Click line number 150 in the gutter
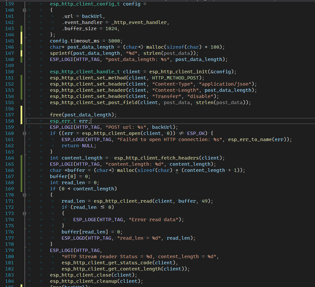 (x=9, y=72)
